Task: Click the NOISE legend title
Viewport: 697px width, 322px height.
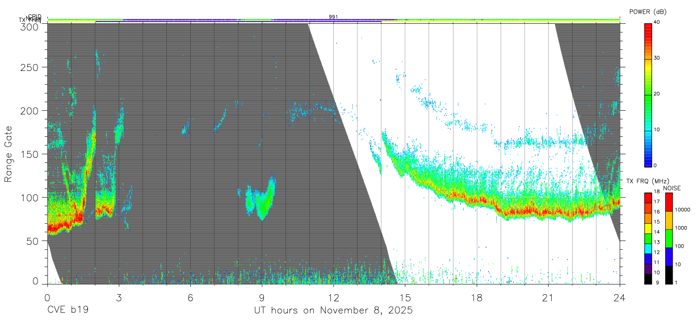Action: [673, 188]
